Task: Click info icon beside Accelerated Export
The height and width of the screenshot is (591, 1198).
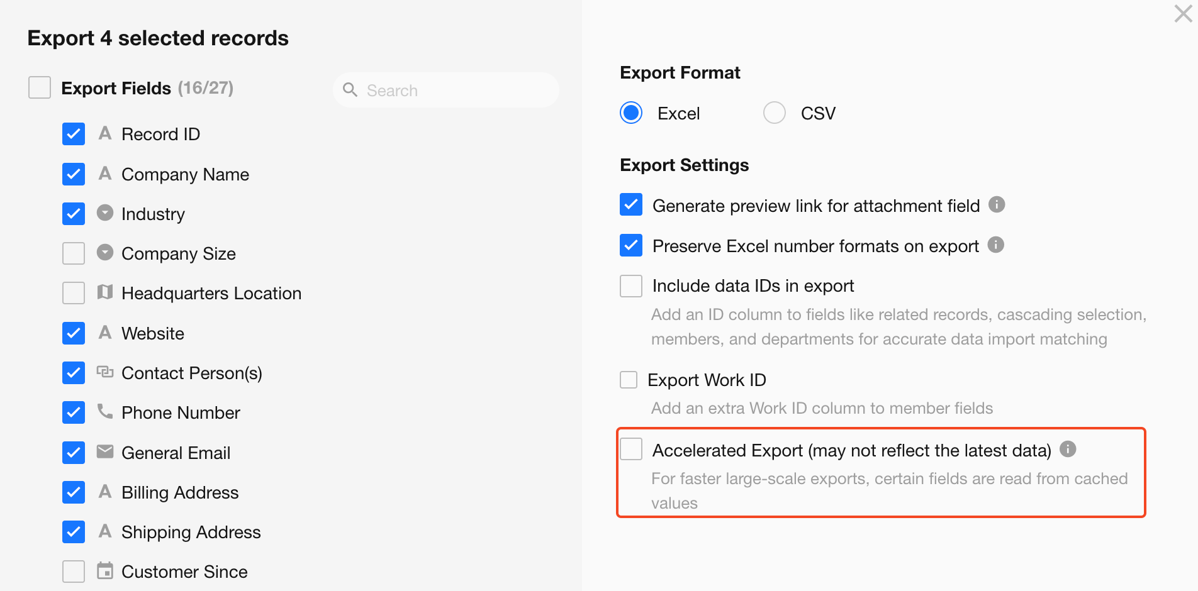Action: (1068, 449)
